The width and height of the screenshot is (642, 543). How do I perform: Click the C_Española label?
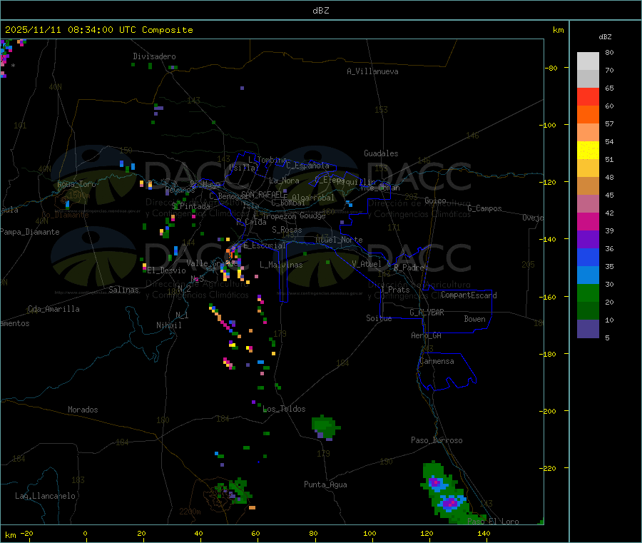pos(307,166)
